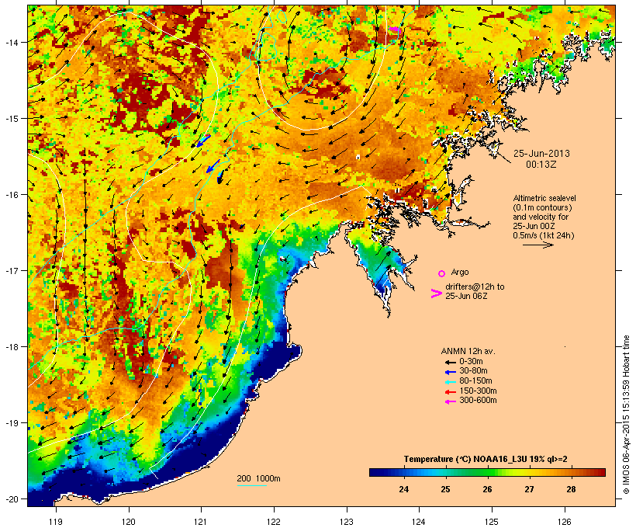The image size is (636, 528).
Task: Click the '00:13Z' time label
Action: [x=541, y=165]
